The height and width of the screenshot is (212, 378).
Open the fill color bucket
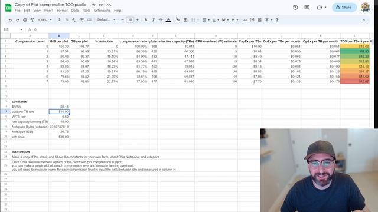click(x=178, y=19)
